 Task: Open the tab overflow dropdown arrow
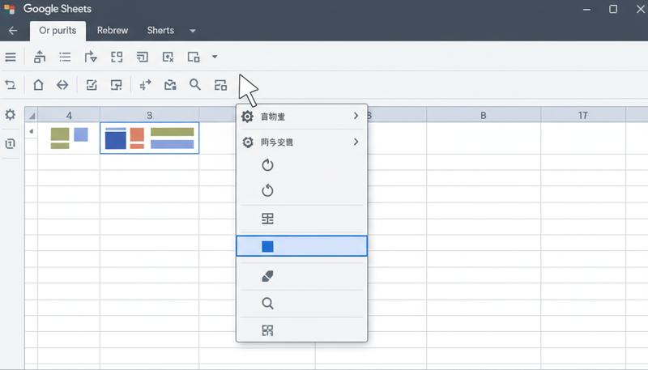[193, 31]
